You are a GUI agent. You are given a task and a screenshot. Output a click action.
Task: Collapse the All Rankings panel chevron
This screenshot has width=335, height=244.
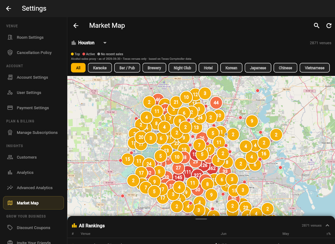(327, 225)
